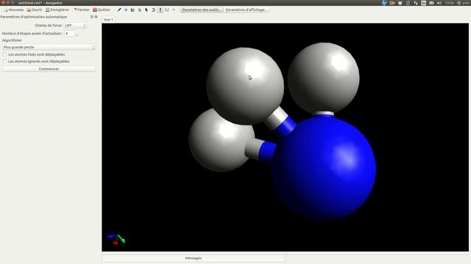This screenshot has width=471, height=264.
Task: Click the Nombre d'étapes spin box
Action: pyautogui.click(x=71, y=34)
